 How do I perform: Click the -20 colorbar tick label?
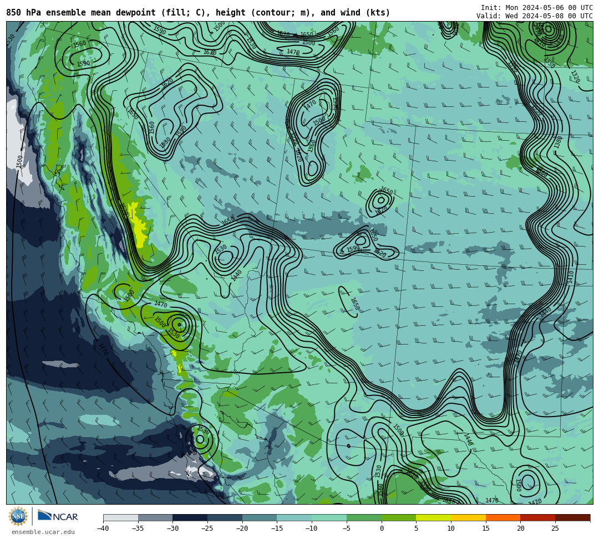(x=242, y=528)
